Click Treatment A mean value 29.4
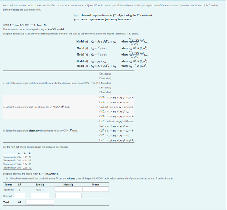Screen dimensions: 227x210 pyautogui.click(x=19, y=157)
